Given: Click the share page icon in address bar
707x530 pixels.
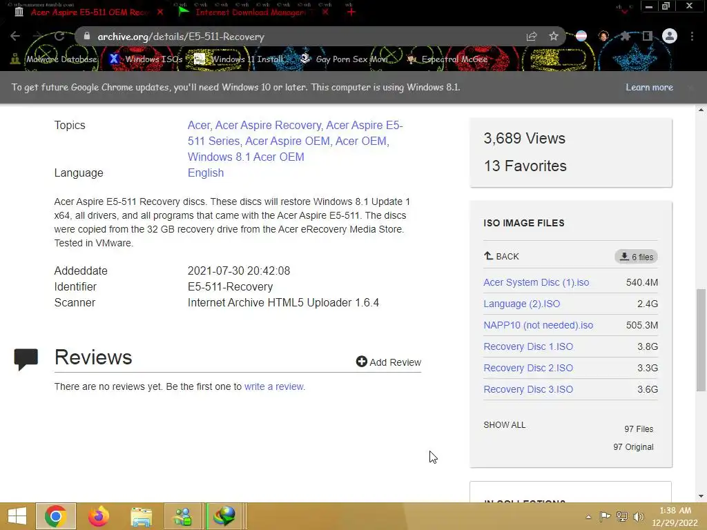Looking at the screenshot, I should point(532,37).
